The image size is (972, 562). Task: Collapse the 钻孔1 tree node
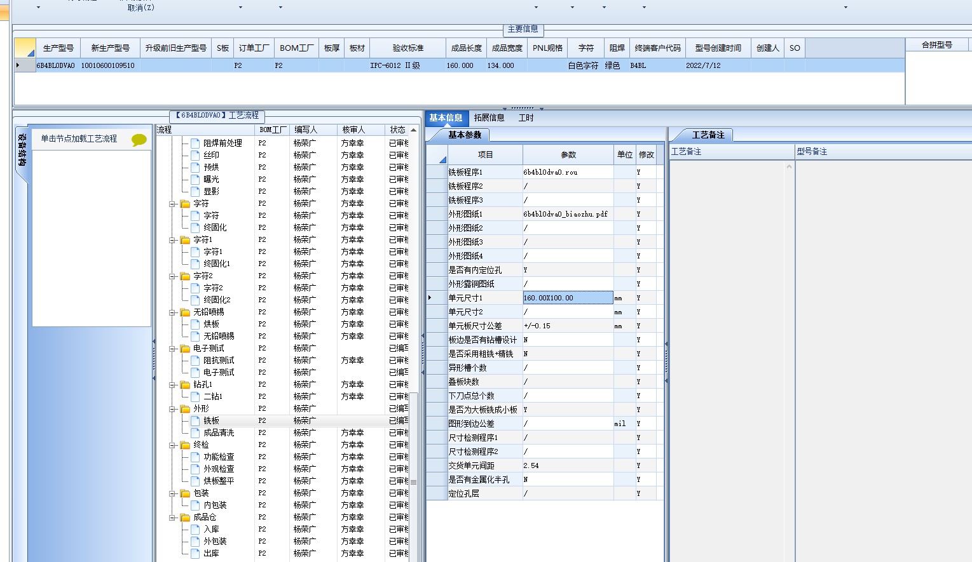(172, 385)
